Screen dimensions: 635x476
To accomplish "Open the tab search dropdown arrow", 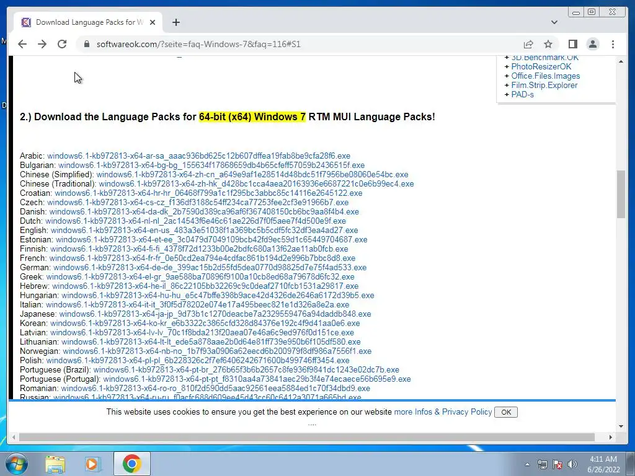I will 554,22.
